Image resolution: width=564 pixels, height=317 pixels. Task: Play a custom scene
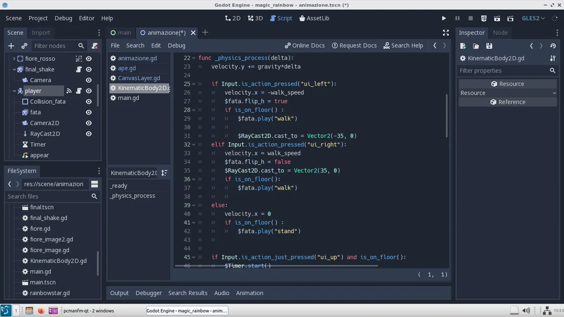click(x=510, y=18)
